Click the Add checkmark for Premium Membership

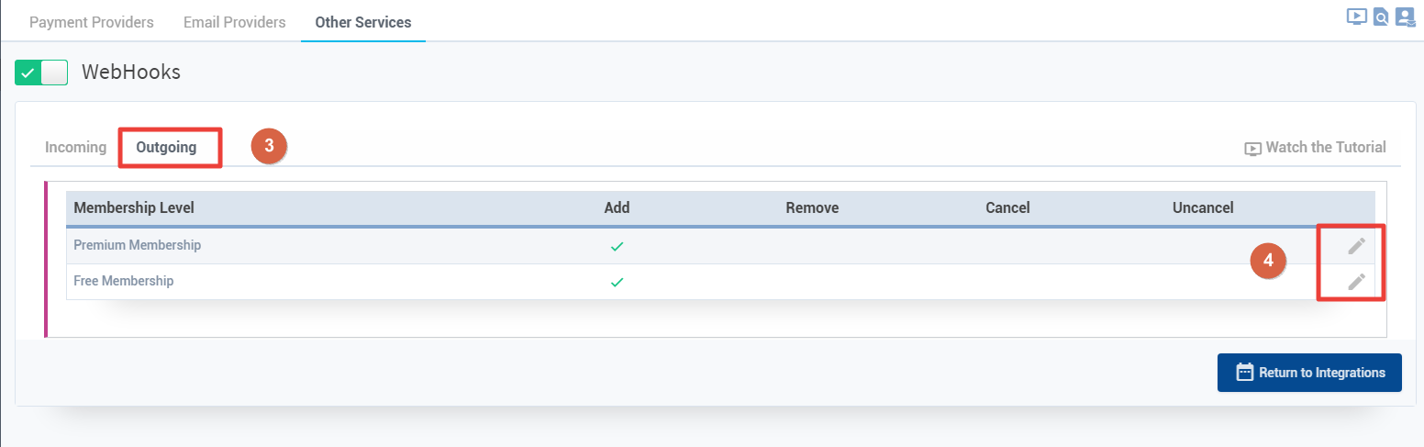[x=617, y=246]
